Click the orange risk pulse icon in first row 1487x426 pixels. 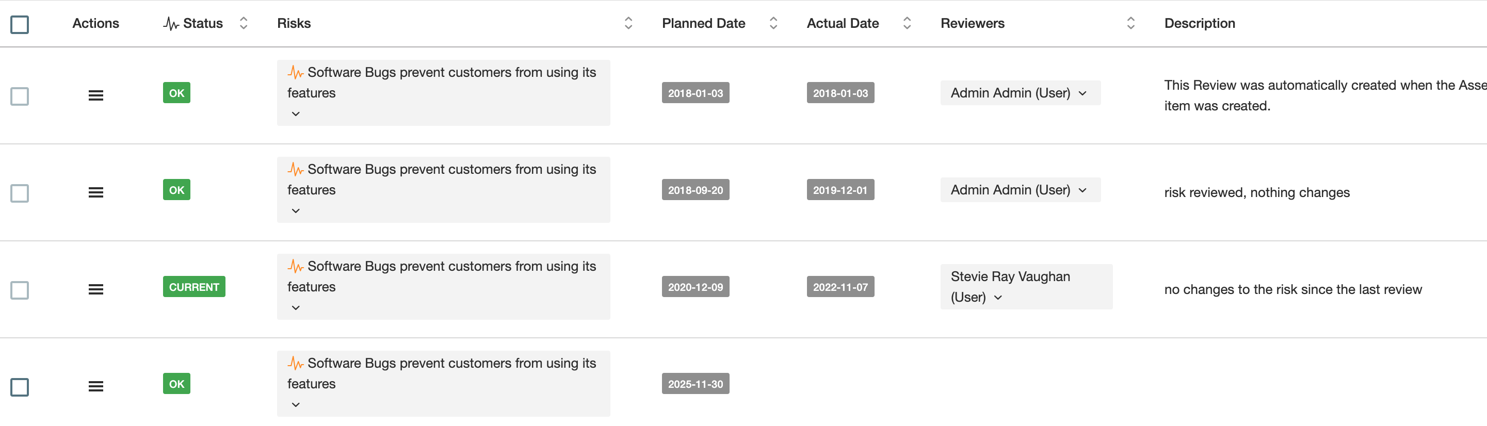(296, 72)
